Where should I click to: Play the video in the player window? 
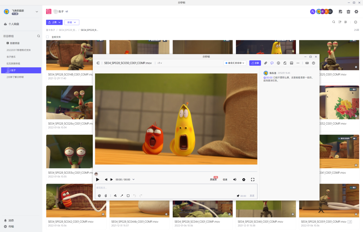(97, 179)
